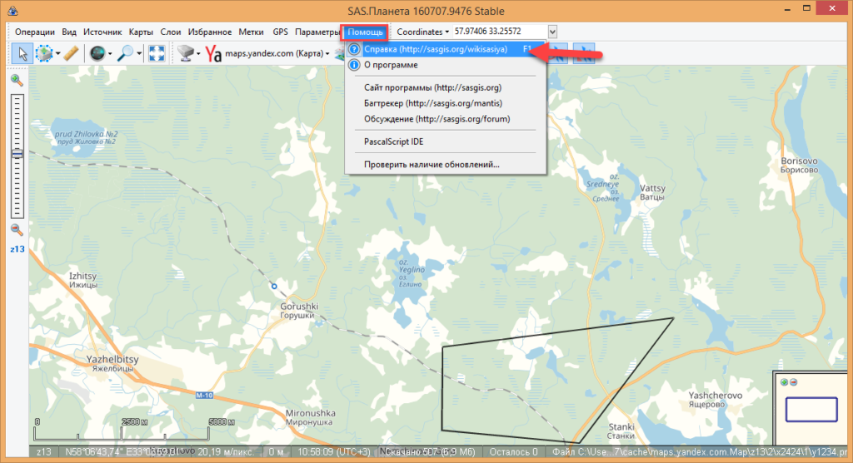The image size is (853, 463).
Task: Expand the coordinates input history arrow
Action: tap(552, 32)
